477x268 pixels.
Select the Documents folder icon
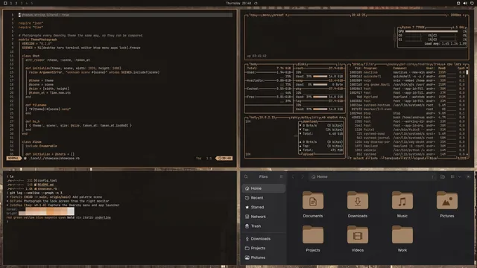(313, 200)
